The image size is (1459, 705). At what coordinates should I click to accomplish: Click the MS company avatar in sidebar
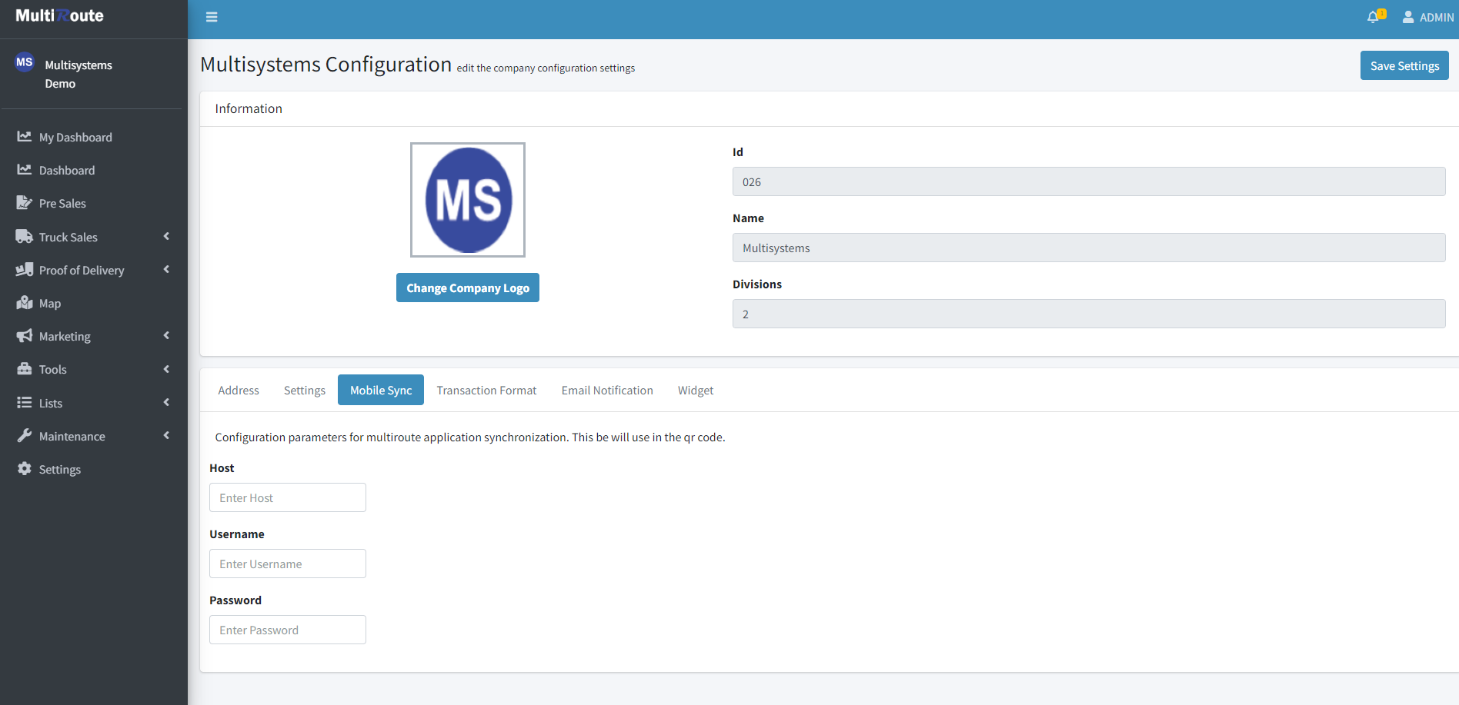coord(24,62)
